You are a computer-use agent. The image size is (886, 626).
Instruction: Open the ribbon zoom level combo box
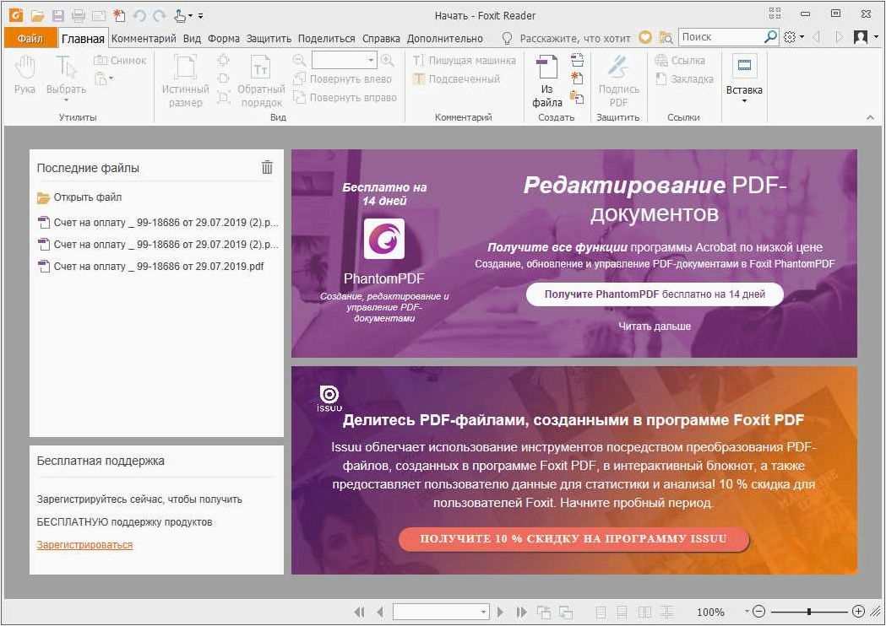pyautogui.click(x=345, y=60)
